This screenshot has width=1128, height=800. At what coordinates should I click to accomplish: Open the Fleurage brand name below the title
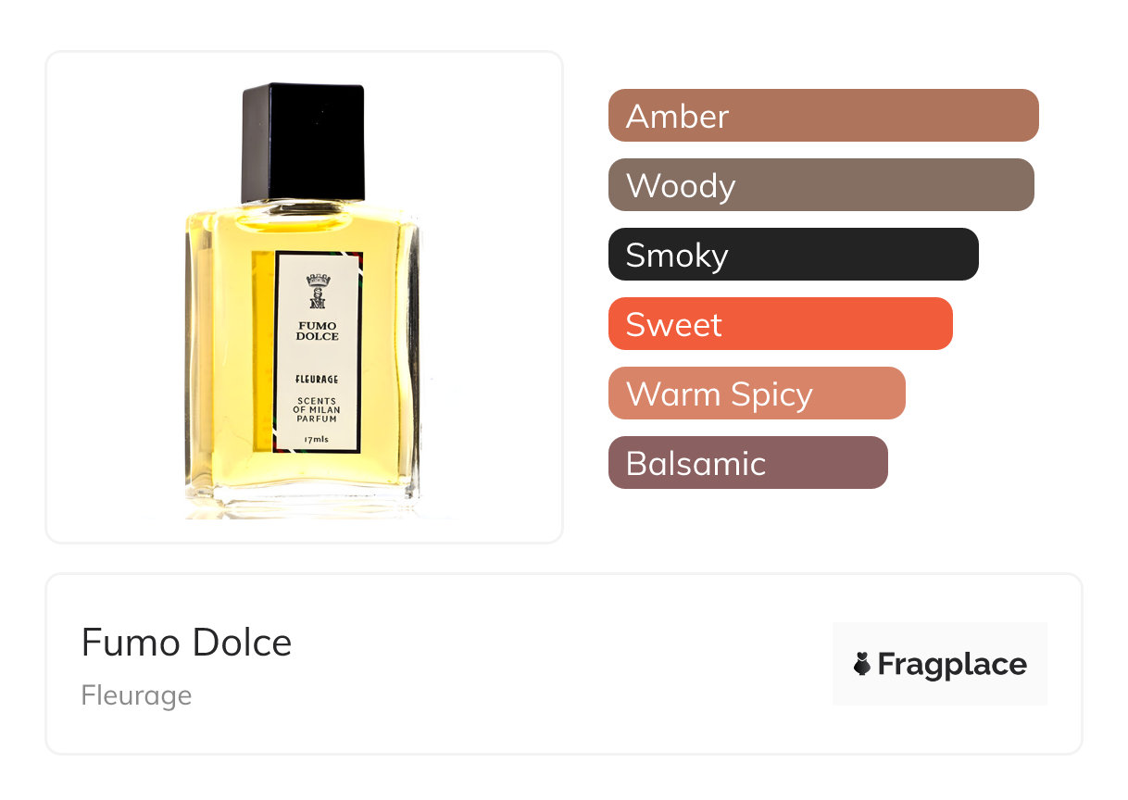pyautogui.click(x=136, y=695)
